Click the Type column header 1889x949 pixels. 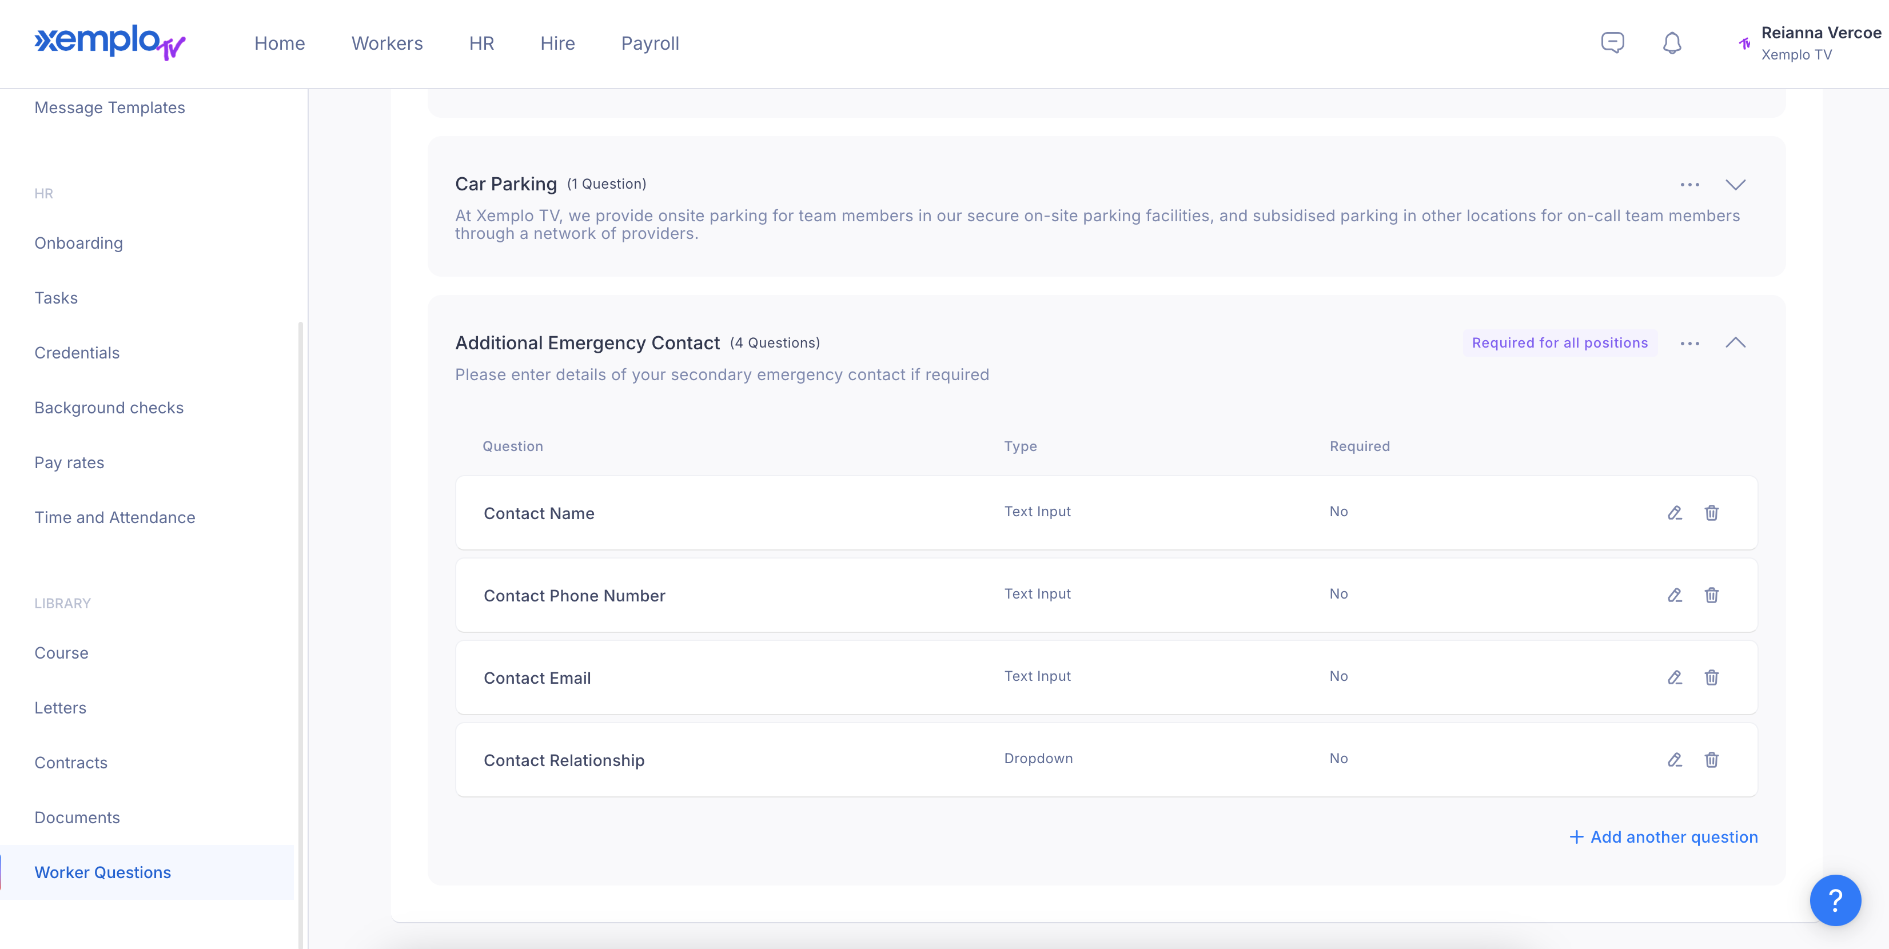pos(1020,446)
